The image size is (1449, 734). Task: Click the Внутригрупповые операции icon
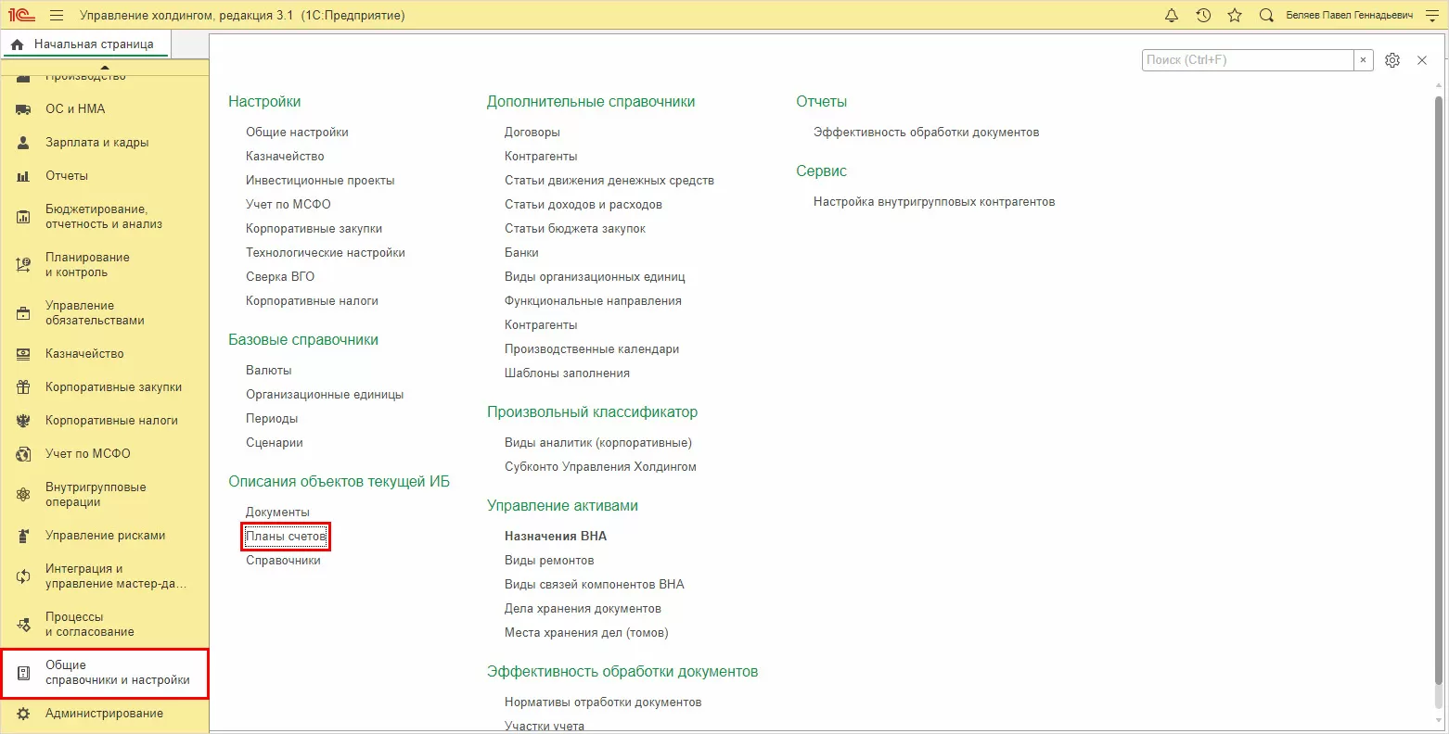(24, 495)
